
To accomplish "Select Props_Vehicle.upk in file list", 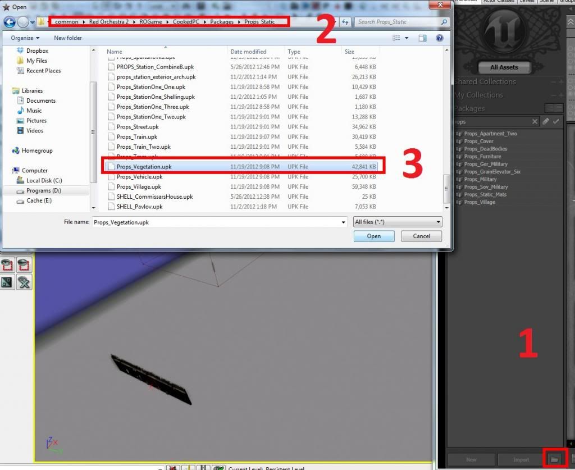I will tap(139, 177).
